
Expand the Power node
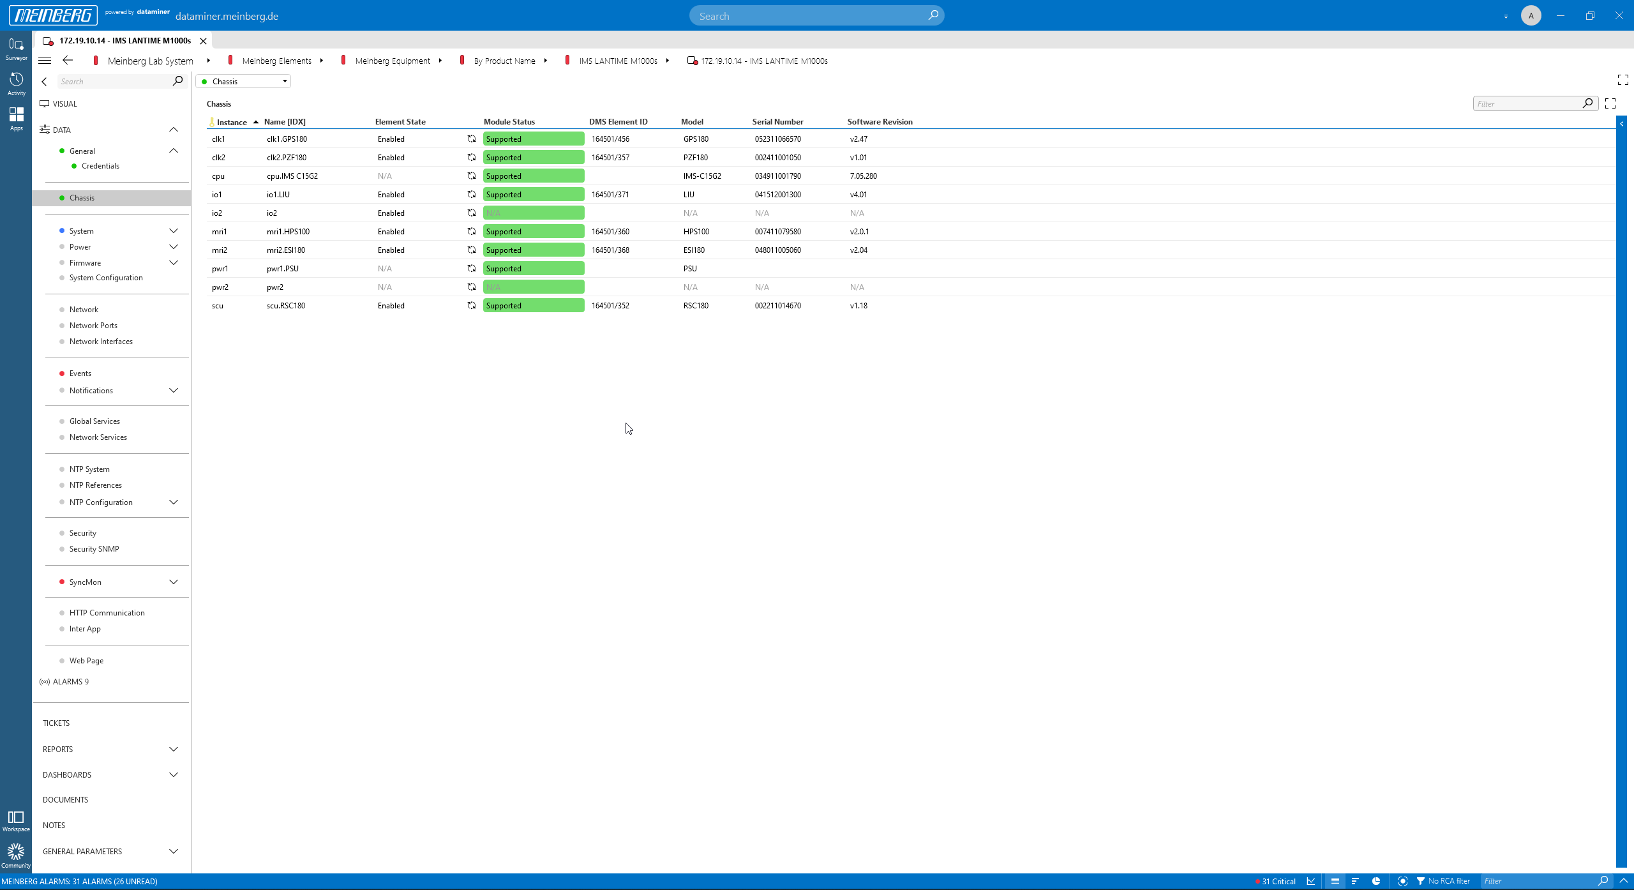click(173, 246)
